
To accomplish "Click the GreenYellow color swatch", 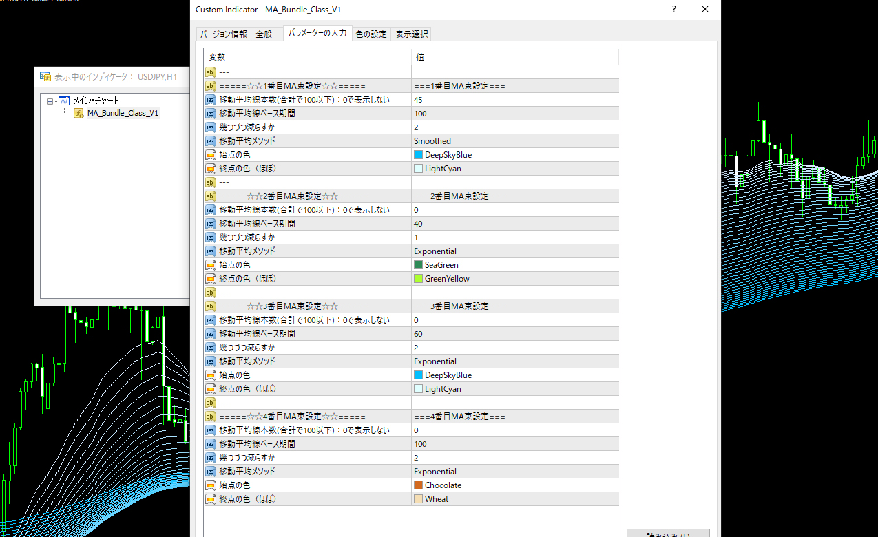I will [418, 279].
